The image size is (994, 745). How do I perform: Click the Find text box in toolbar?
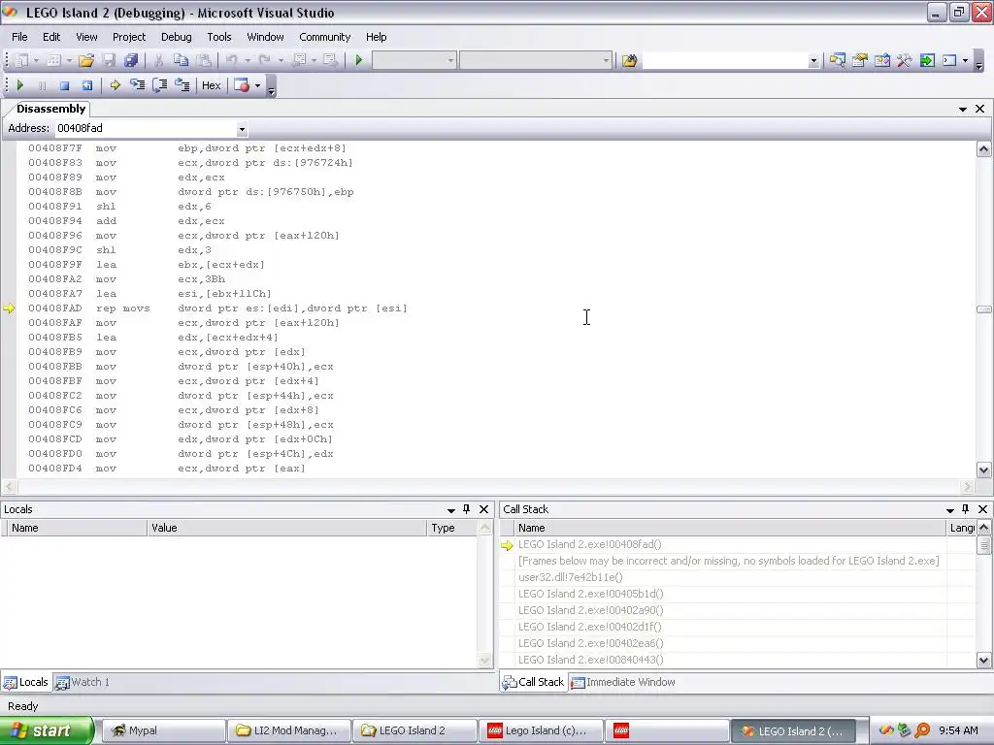tap(724, 61)
